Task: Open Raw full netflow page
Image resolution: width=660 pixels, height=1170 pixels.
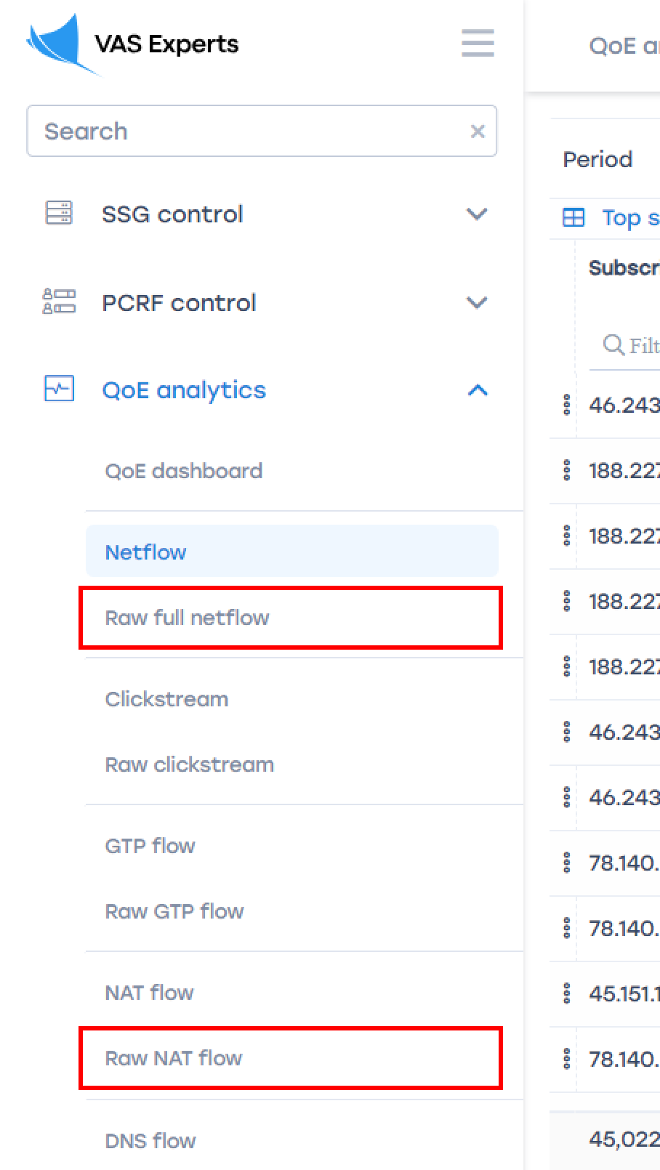Action: (x=187, y=618)
